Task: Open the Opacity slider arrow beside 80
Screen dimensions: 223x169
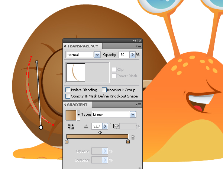Action: [x=133, y=55]
